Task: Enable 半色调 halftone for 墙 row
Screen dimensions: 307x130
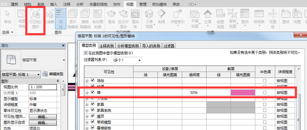Action: click(x=265, y=92)
